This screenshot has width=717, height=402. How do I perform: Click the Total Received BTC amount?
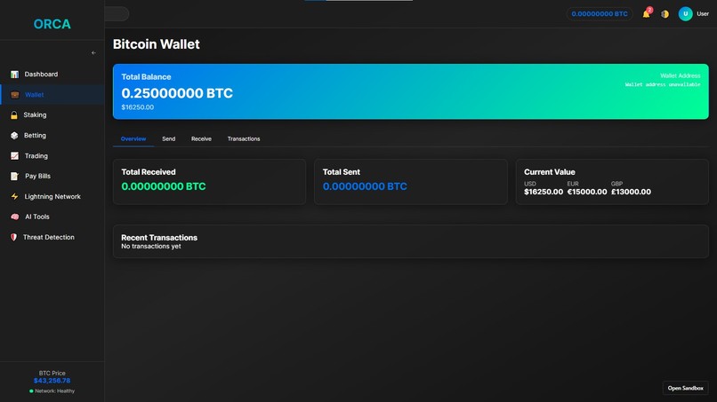(164, 186)
